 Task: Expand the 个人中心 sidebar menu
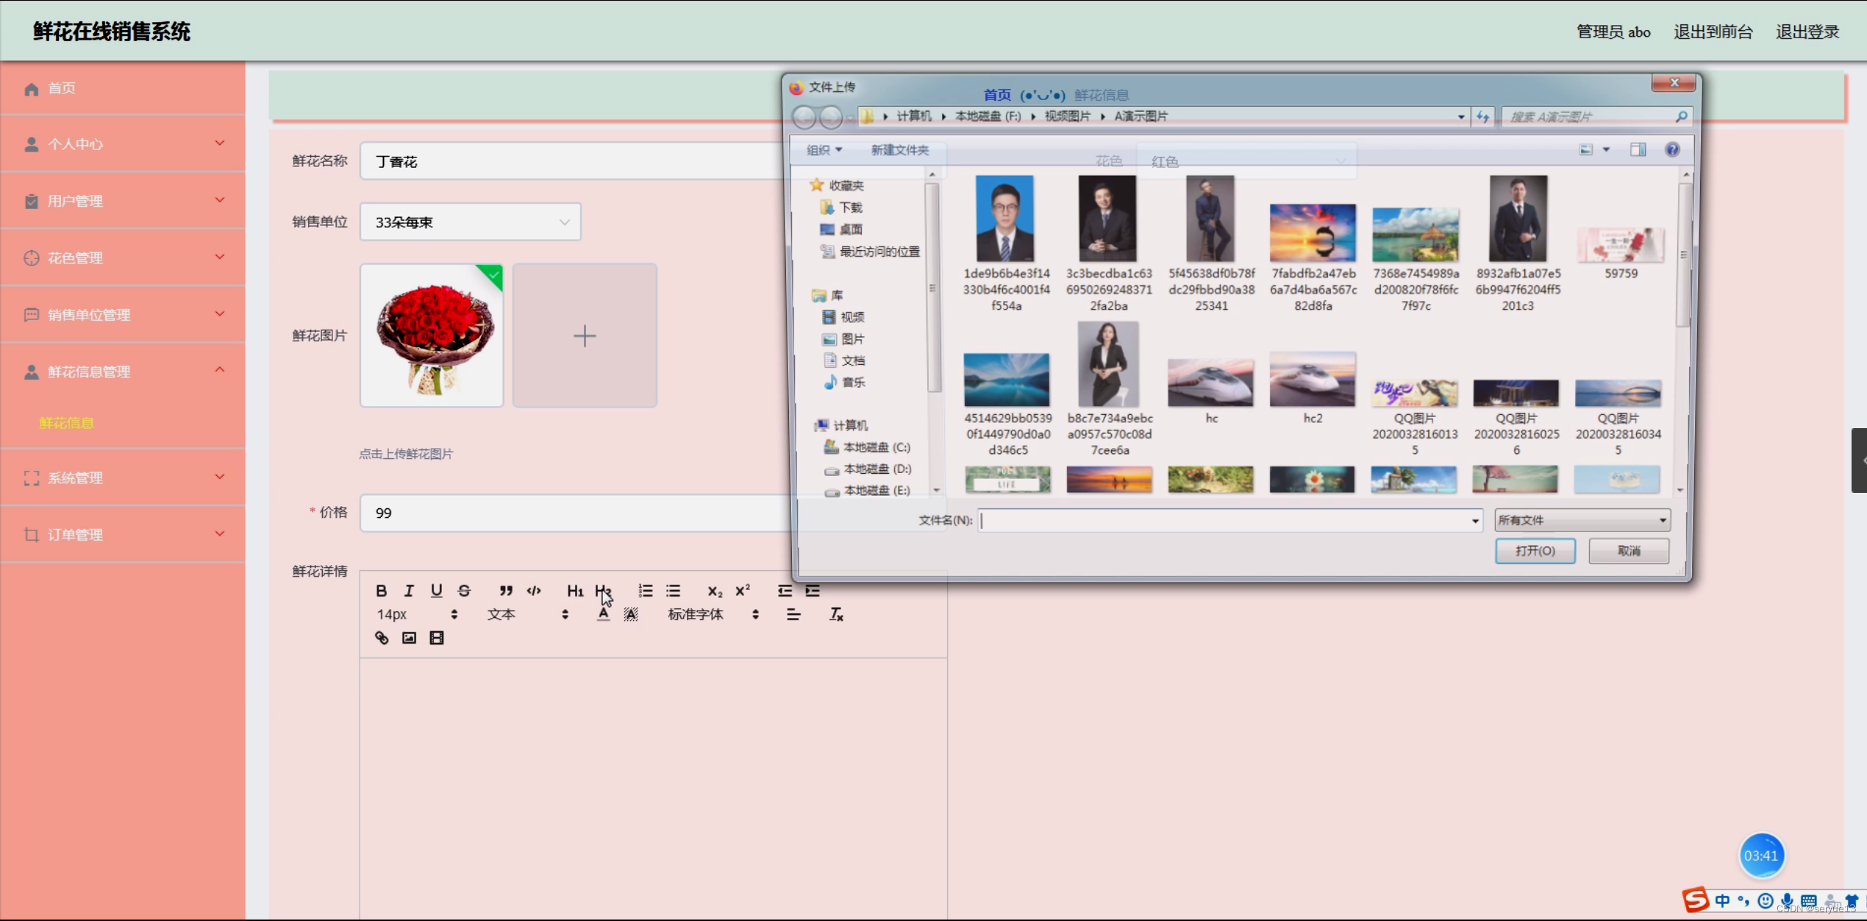pos(123,144)
